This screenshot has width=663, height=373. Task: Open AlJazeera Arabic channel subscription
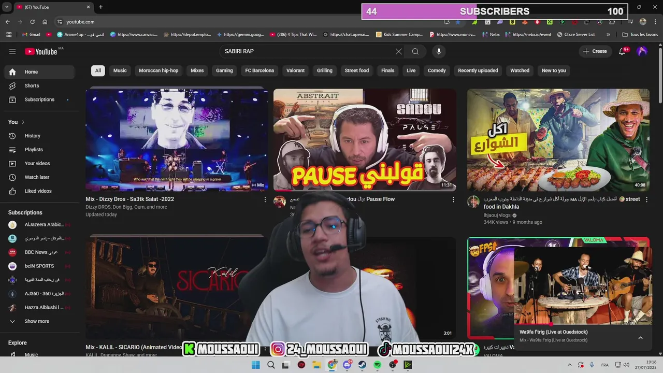tap(39, 225)
